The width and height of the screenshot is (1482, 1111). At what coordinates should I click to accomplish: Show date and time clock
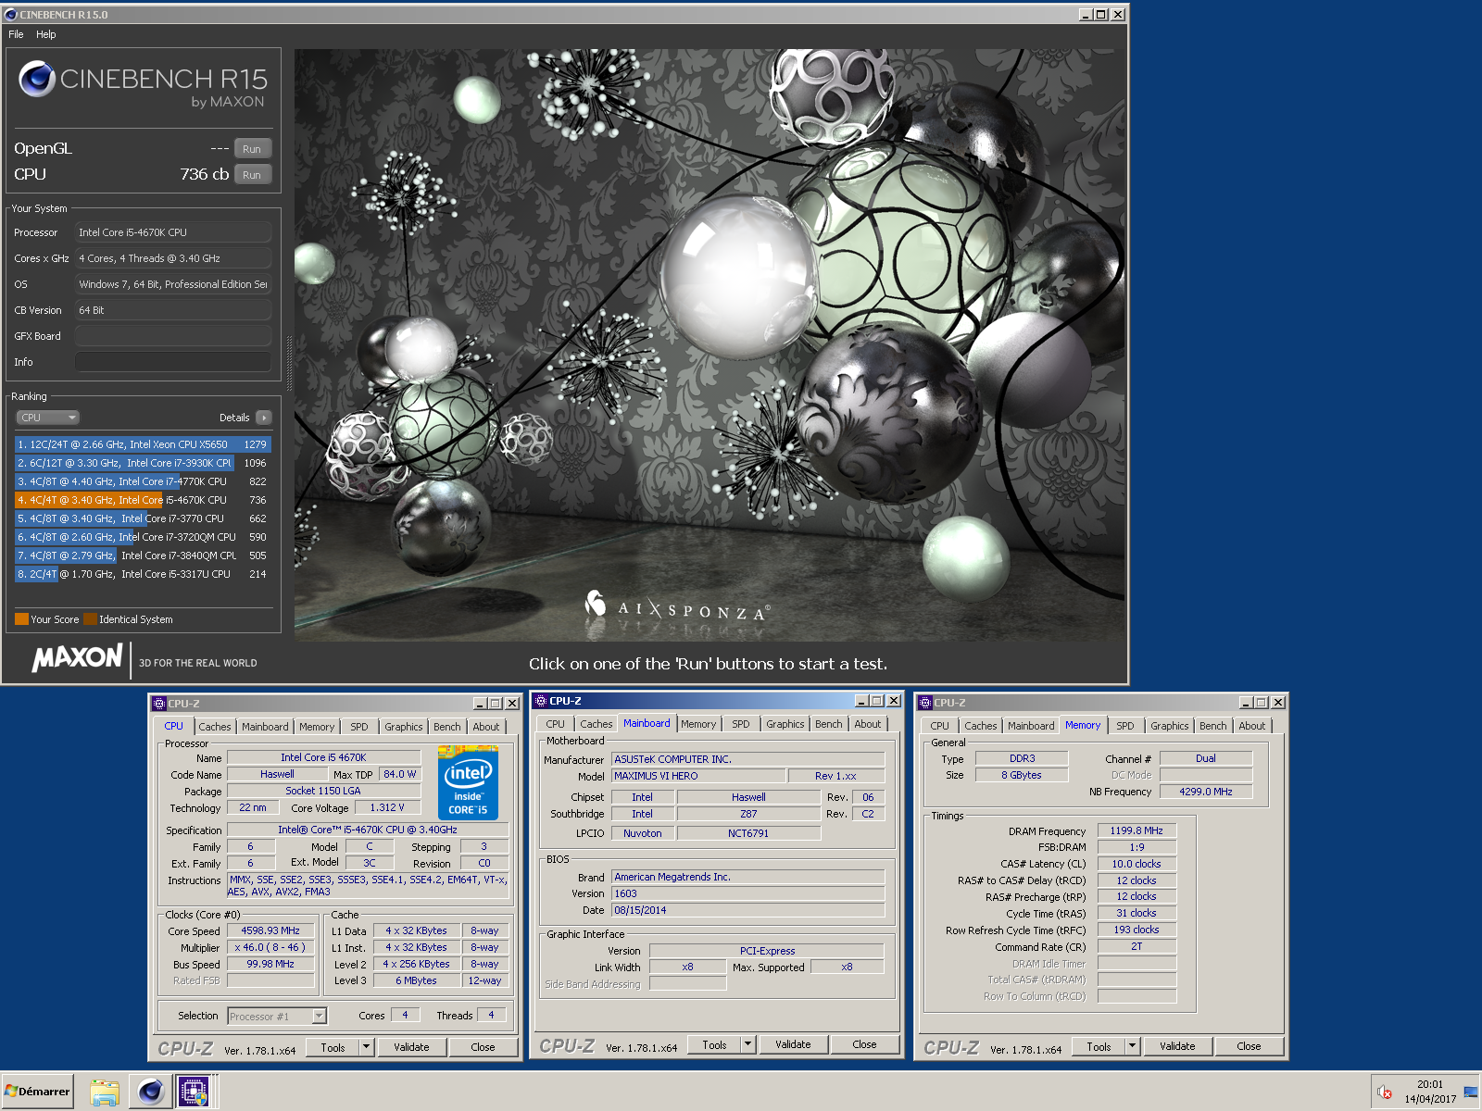coord(1430,1092)
